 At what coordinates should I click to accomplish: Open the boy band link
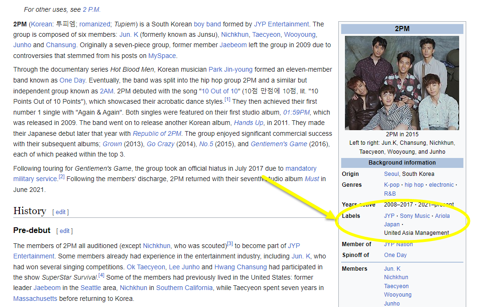tap(207, 24)
